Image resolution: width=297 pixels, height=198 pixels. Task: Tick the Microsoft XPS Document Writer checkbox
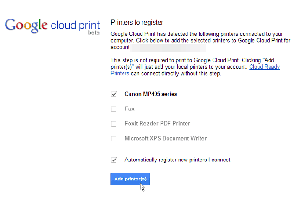[x=114, y=138]
